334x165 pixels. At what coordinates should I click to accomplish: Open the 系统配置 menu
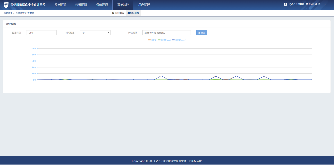[x=60, y=5]
